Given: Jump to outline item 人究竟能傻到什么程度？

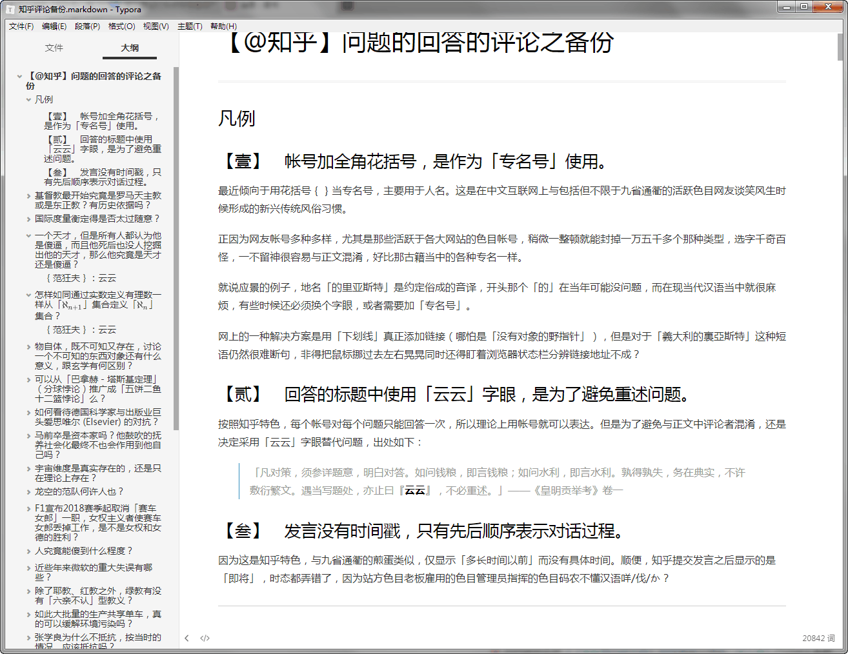Looking at the screenshot, I should [84, 551].
